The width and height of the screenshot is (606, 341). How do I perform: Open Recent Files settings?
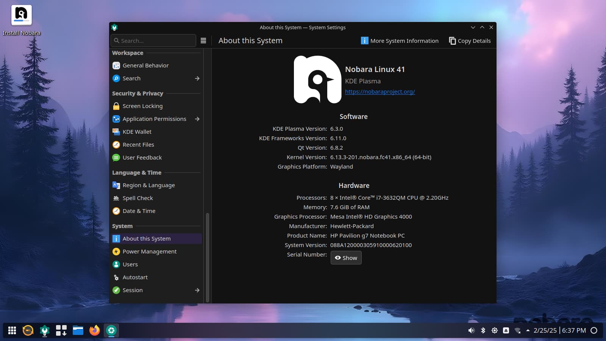click(156, 145)
